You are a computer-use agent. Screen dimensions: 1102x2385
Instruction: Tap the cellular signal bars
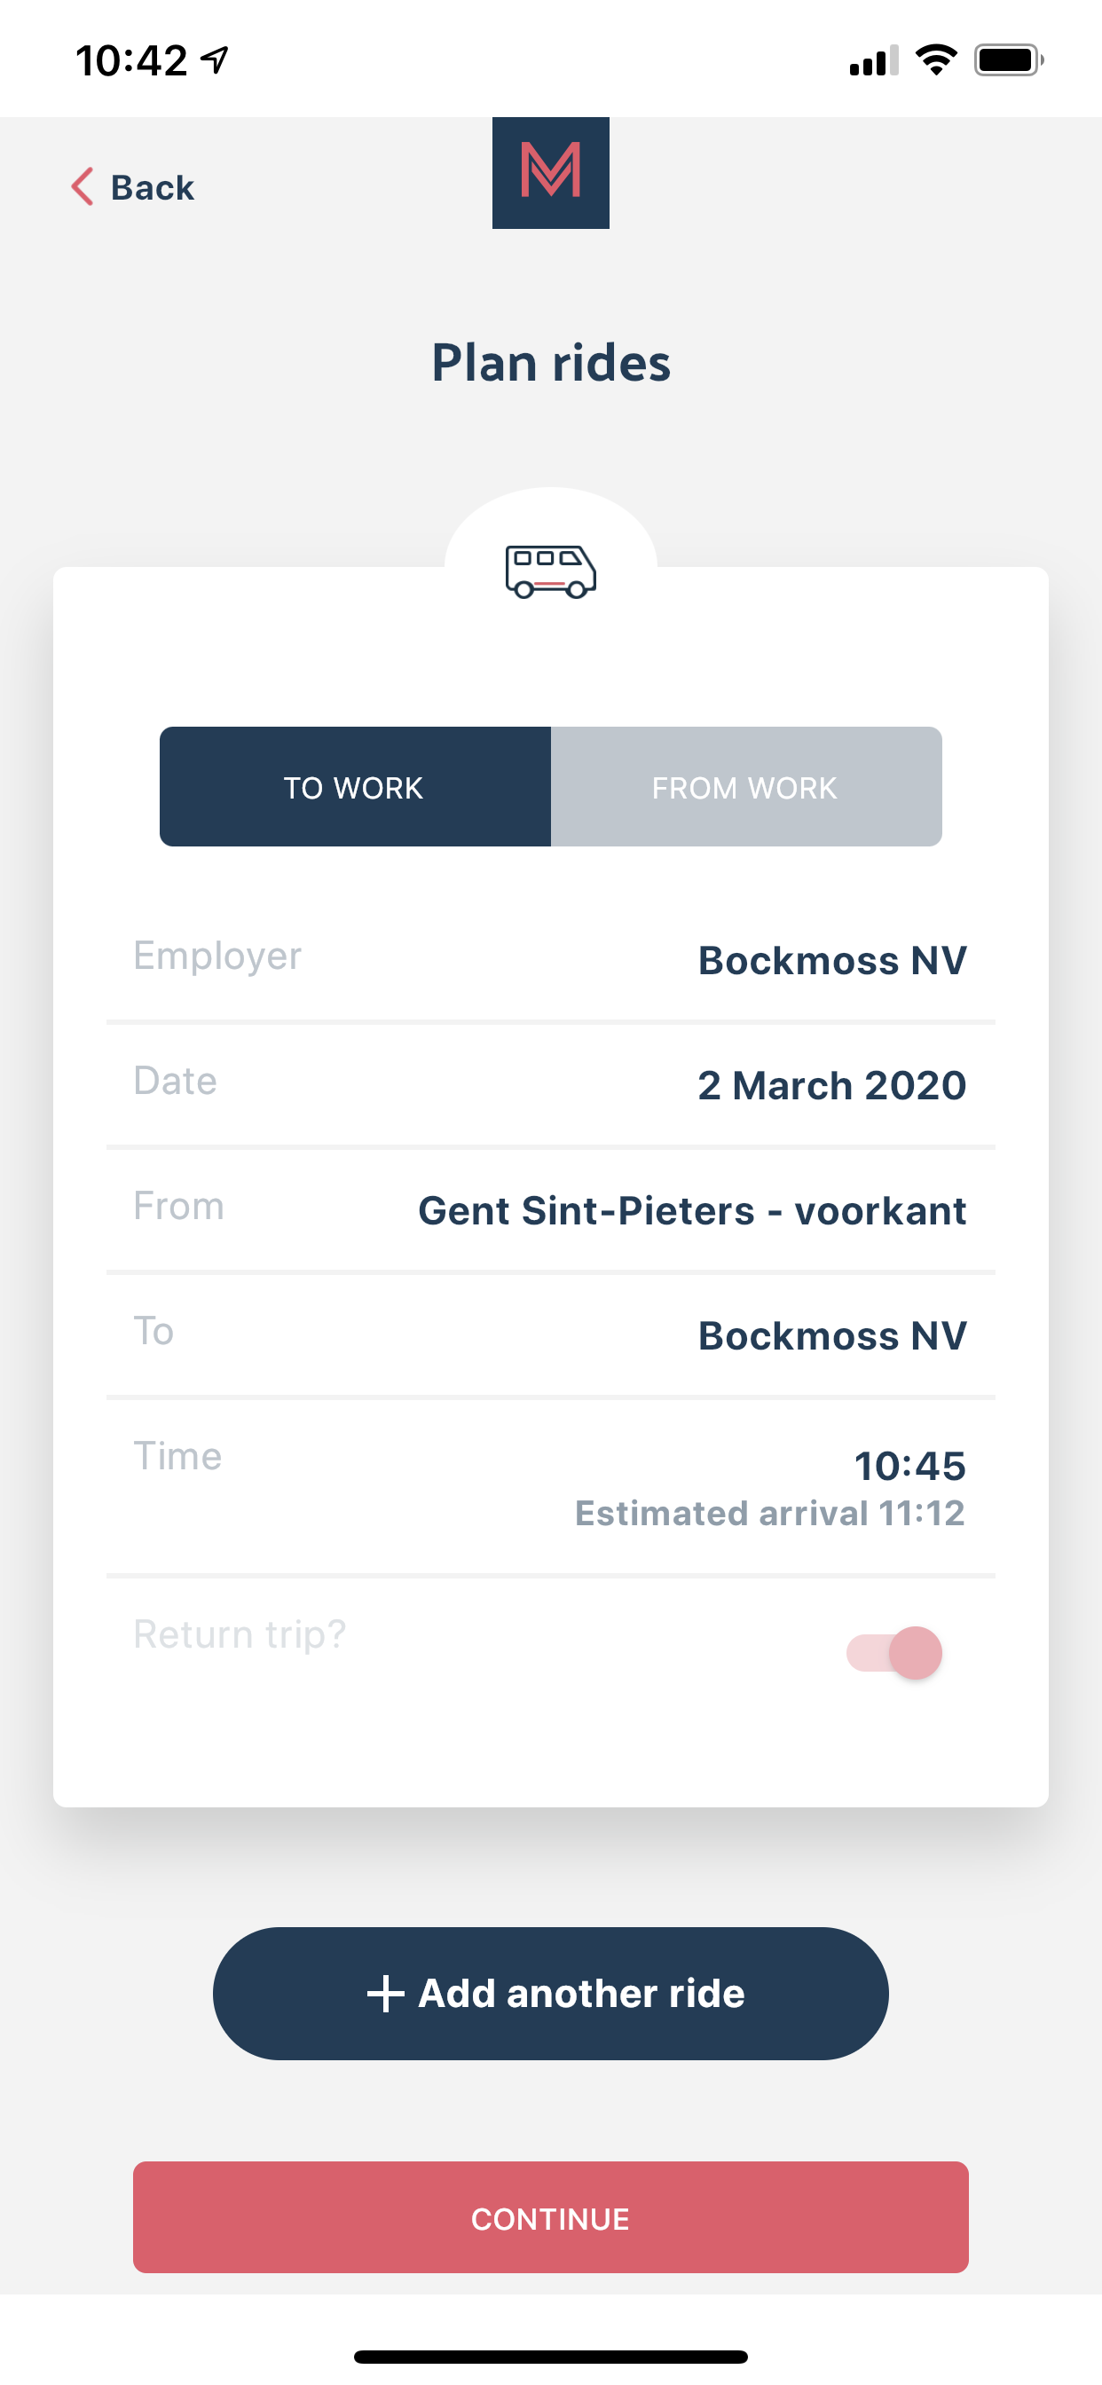873,60
